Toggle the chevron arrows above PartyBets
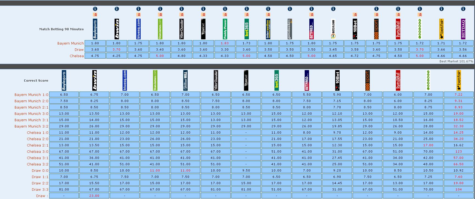This screenshot has height=199, width=475. (398, 15)
